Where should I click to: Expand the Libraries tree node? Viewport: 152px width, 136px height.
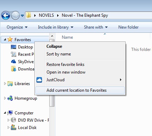pos(5,84)
